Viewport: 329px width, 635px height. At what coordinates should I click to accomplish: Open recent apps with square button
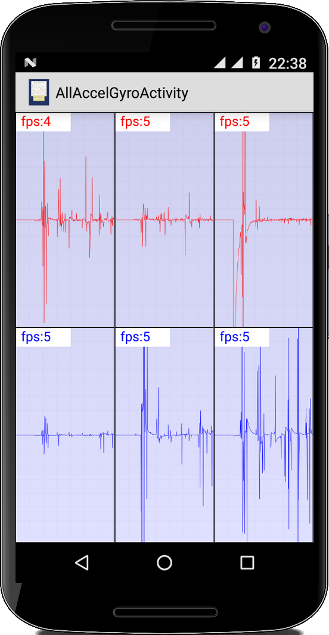(x=247, y=562)
